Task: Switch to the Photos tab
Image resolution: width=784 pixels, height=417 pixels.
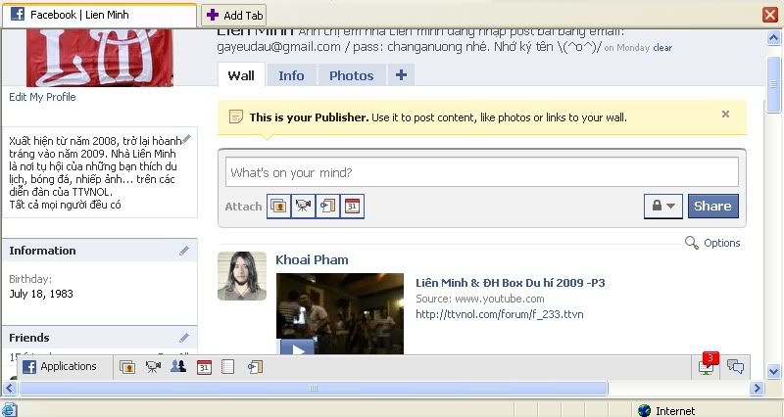Action: click(352, 75)
